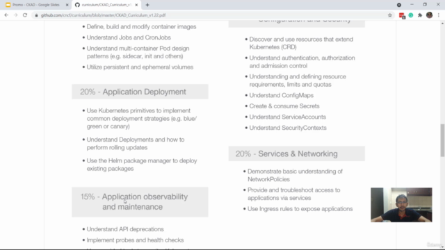Click 'Discover and use resources that extend Kubernetes (CRD)'
The image size is (445, 250).
pos(301,43)
